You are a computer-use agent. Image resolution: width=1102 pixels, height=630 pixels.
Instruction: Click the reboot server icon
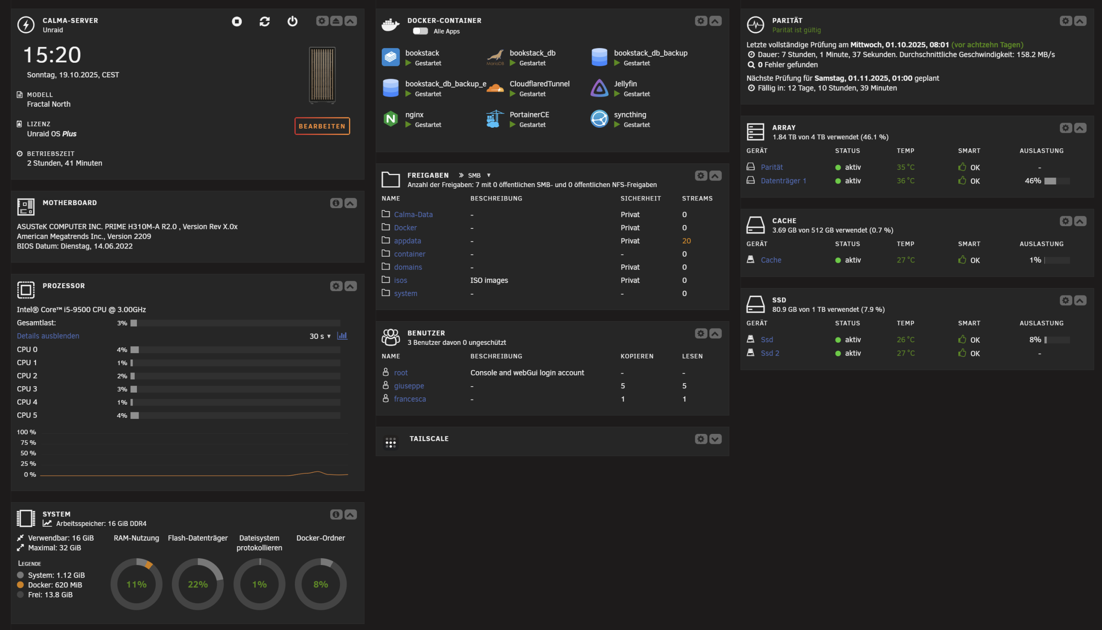(265, 21)
